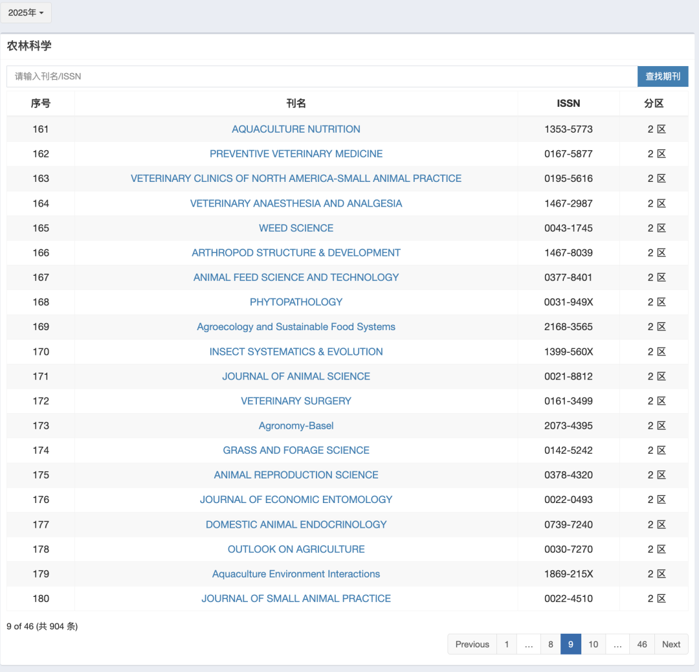Select ISSN 0022-0493 cell
This screenshot has height=672, width=699.
(568, 499)
